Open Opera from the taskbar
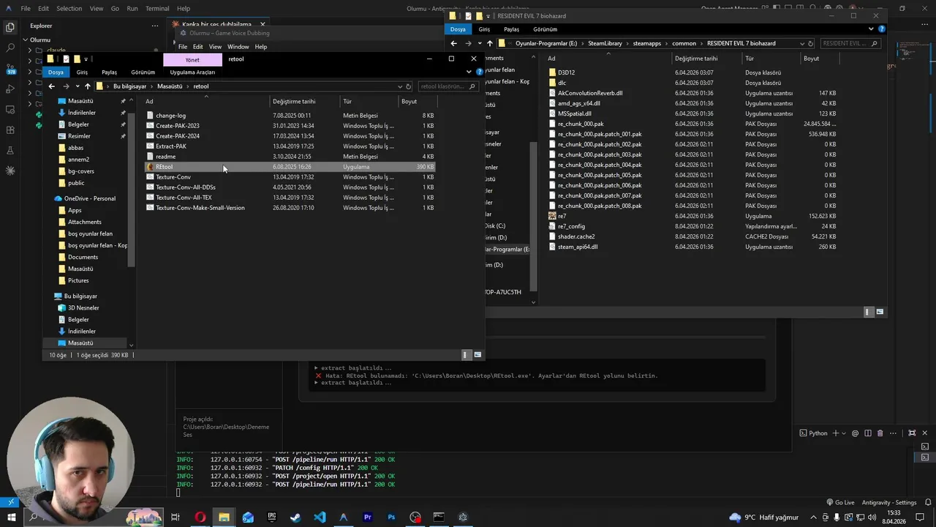The width and height of the screenshot is (936, 527). click(x=200, y=517)
